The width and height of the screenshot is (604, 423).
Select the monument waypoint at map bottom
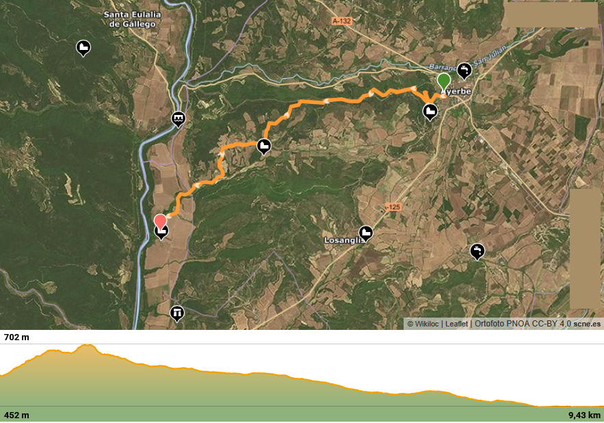(176, 314)
